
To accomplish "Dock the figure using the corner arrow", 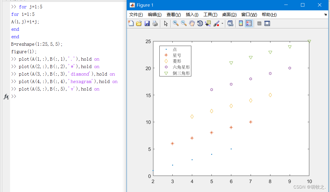I will pos(325,14).
